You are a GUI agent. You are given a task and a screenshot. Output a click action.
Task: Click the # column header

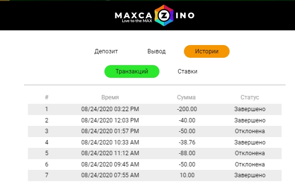point(47,97)
